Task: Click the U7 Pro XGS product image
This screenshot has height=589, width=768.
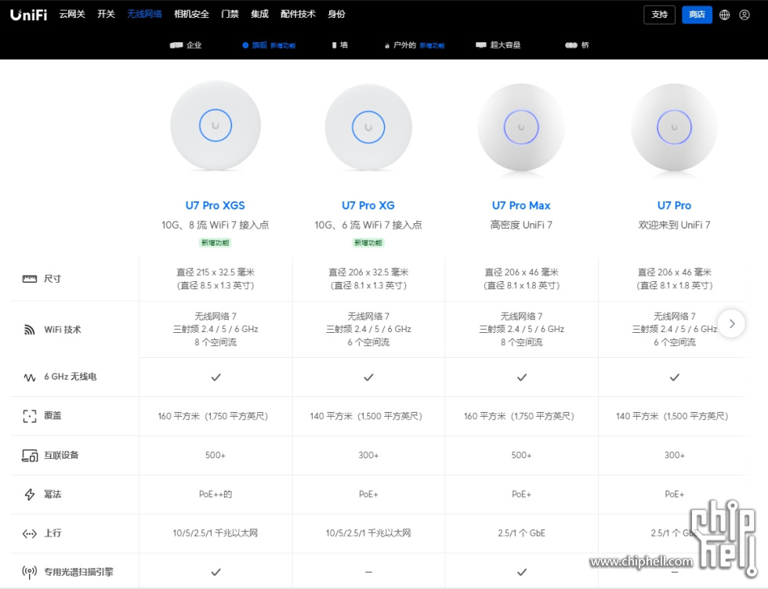Action: click(x=216, y=126)
